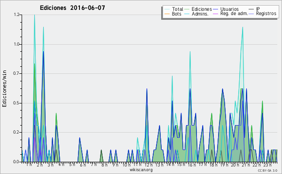Screen dimensions: 282x174
Task: Click the Bots legend orange line
Action: point(167,14)
